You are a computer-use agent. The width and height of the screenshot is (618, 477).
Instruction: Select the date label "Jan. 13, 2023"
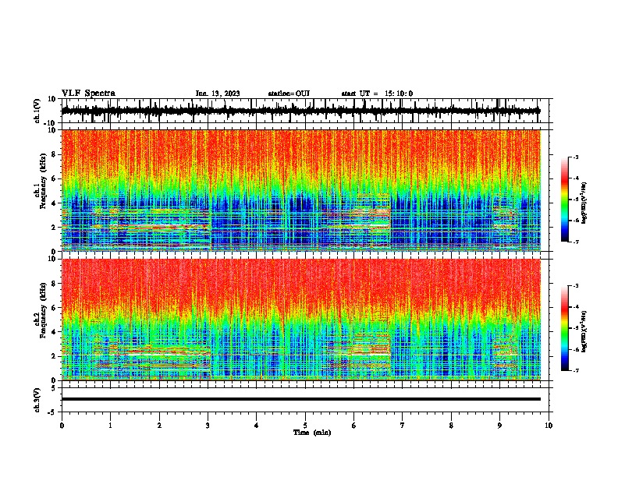pyautogui.click(x=218, y=94)
